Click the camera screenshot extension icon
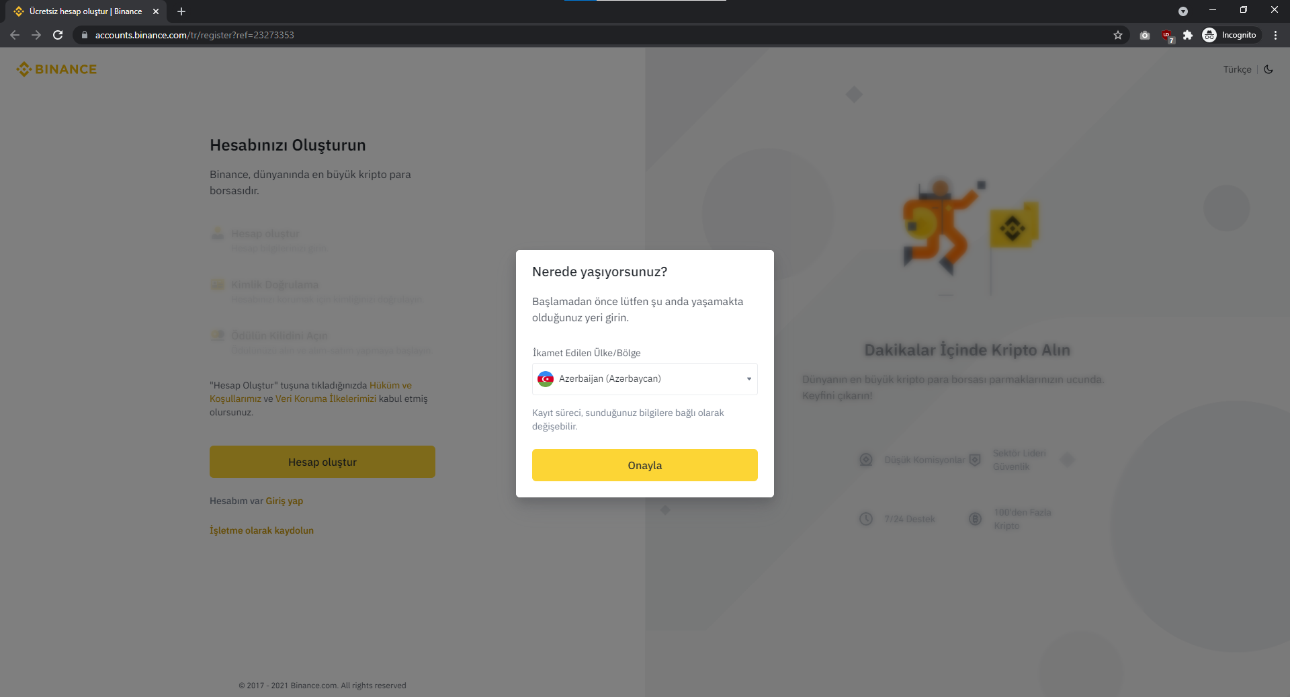The height and width of the screenshot is (697, 1290). [x=1145, y=35]
